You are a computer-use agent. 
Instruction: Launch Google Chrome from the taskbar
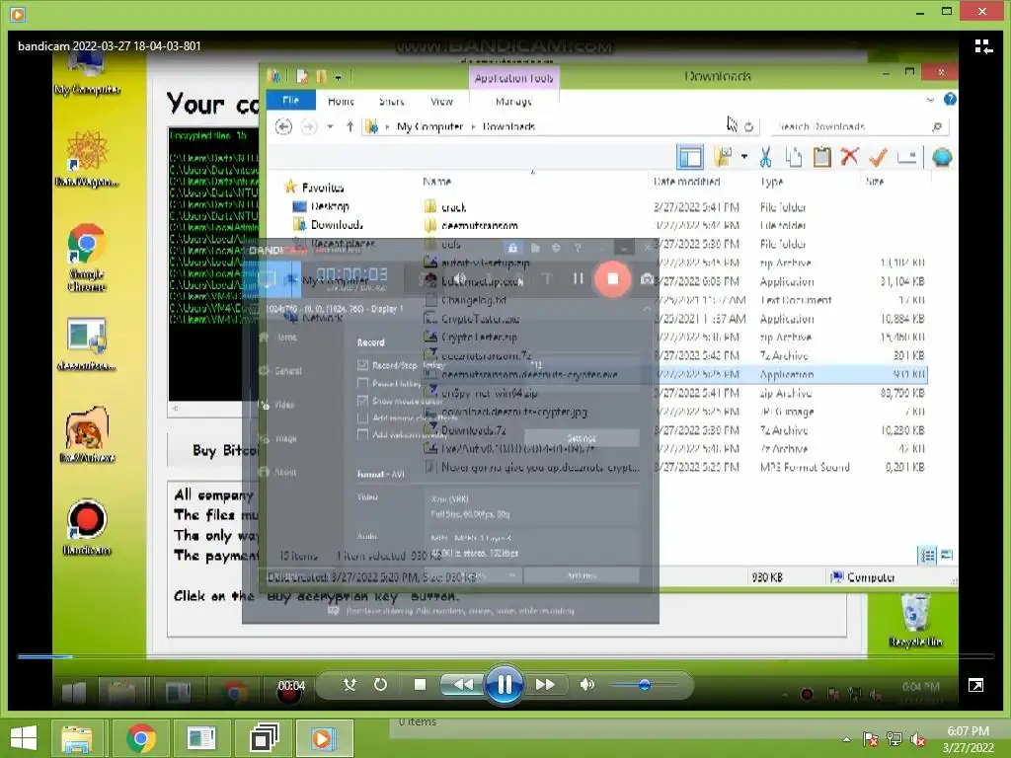point(140,738)
